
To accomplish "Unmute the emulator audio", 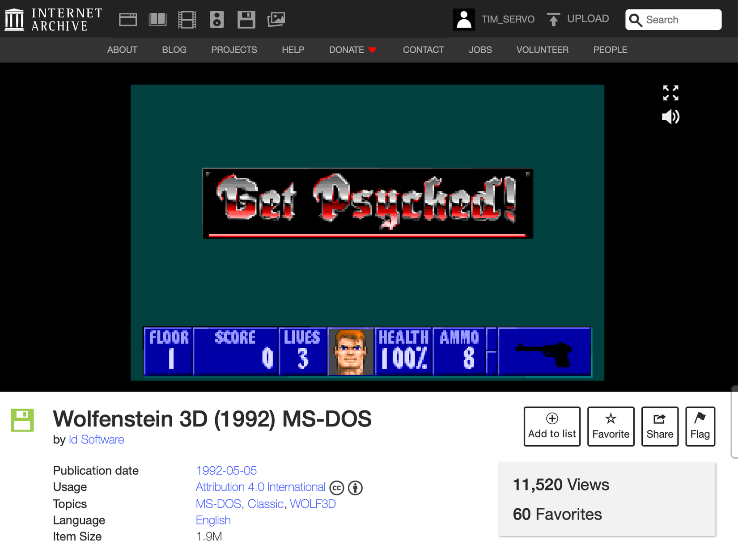I will coord(670,117).
